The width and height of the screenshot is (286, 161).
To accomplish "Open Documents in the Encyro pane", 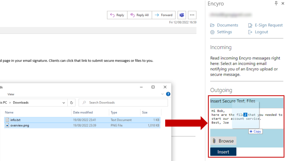I will (x=227, y=25).
